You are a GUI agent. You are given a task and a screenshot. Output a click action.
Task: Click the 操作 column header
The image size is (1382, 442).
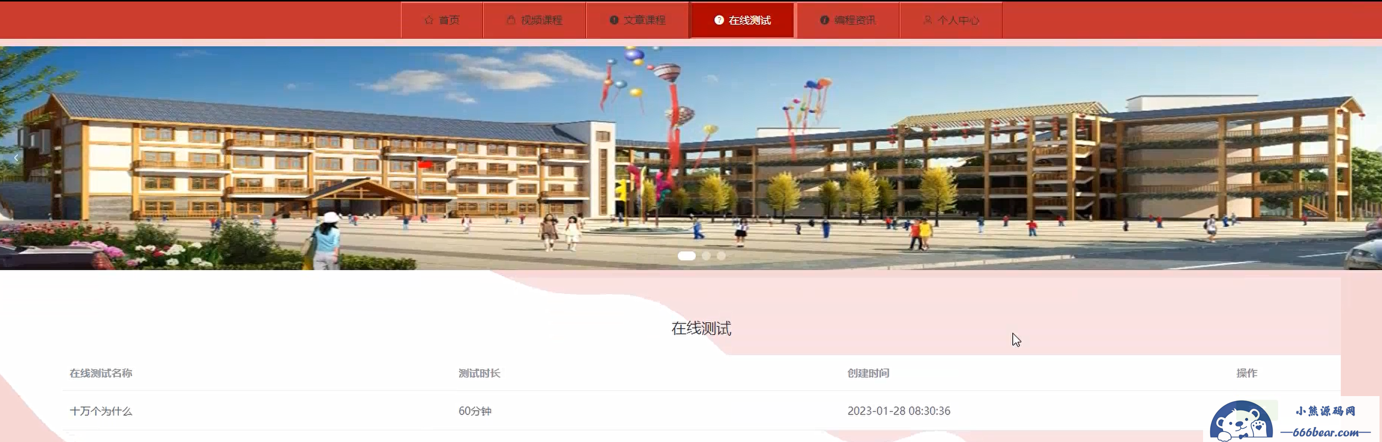tap(1247, 374)
